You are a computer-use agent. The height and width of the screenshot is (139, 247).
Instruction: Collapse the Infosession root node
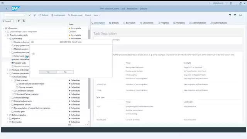(3, 28)
